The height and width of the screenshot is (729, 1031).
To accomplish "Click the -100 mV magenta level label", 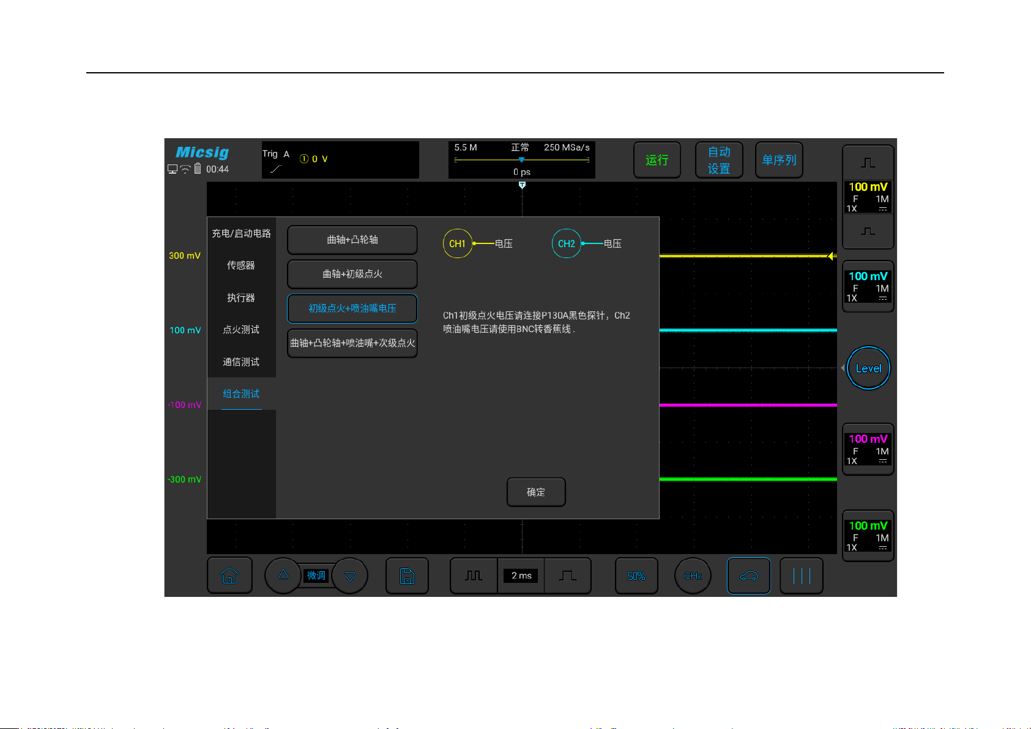I will [x=184, y=405].
